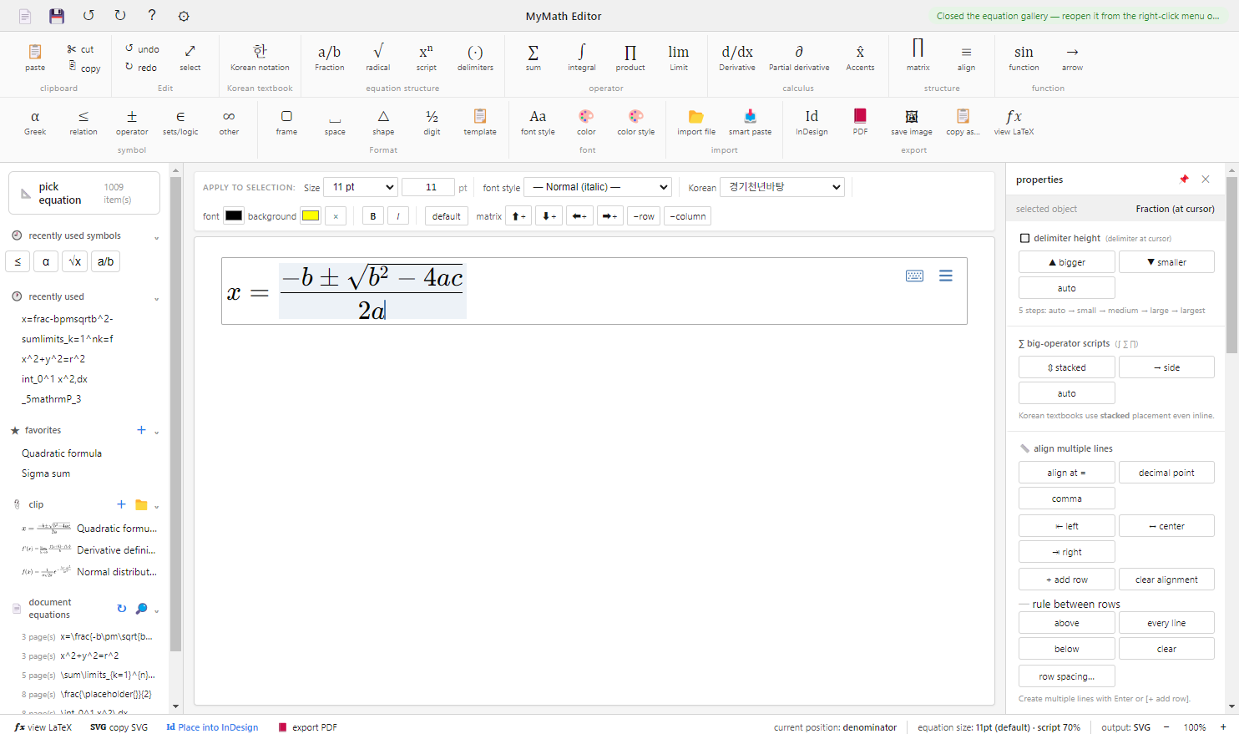Open the font style dropdown
Viewport: 1239px width, 739px height.
[x=598, y=187]
